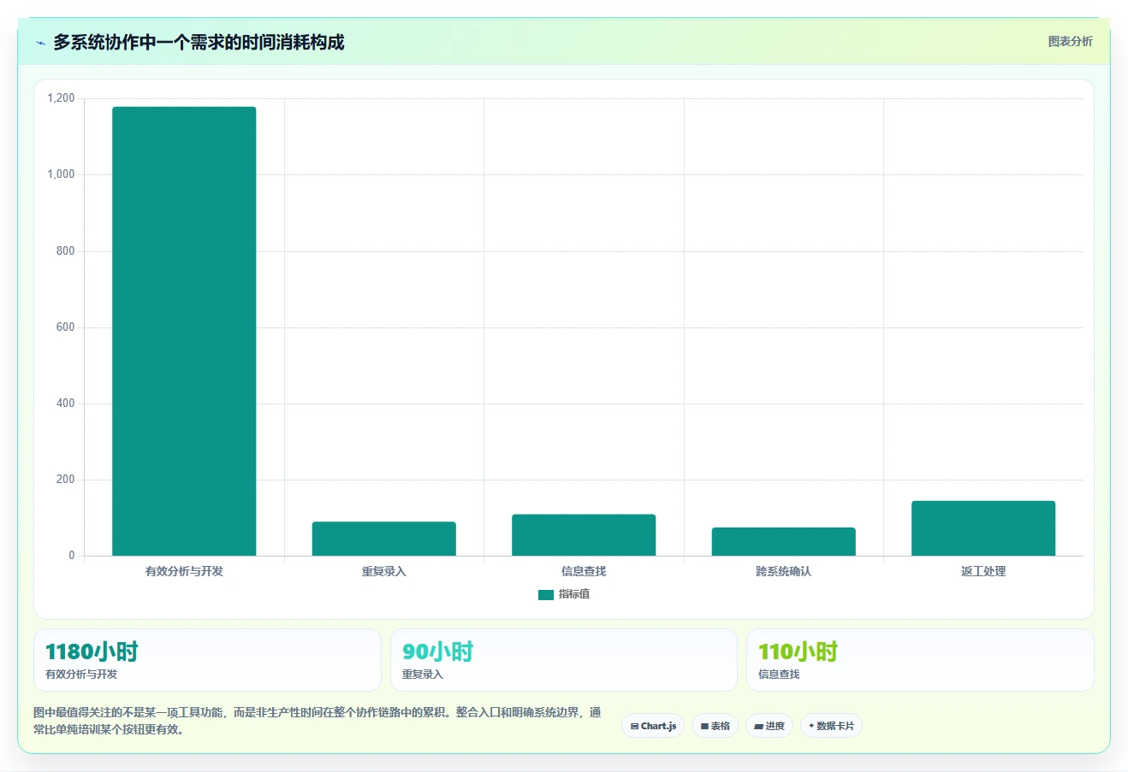1128x772 pixels.
Task: Click the 有效分析与开发 axis label
Action: point(184,571)
